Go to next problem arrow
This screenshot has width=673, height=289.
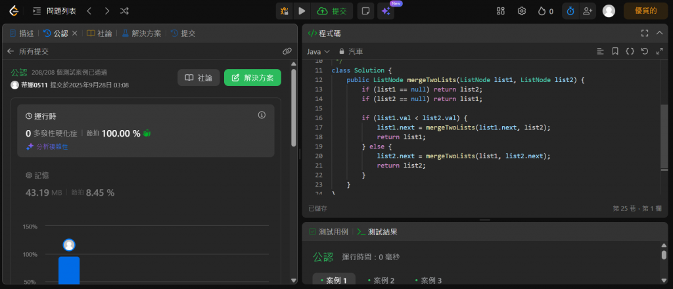pyautogui.click(x=107, y=11)
